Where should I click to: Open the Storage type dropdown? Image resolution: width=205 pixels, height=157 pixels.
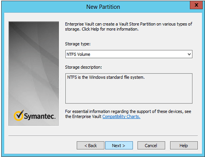(129, 54)
